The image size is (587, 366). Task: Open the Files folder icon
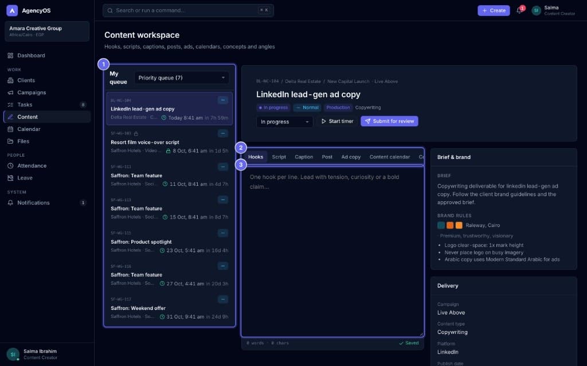pos(10,141)
